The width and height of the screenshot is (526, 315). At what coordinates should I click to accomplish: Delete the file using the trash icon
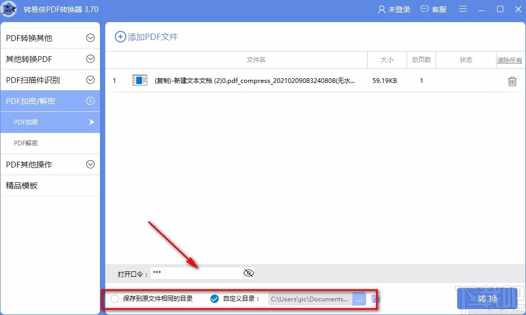[x=511, y=81]
